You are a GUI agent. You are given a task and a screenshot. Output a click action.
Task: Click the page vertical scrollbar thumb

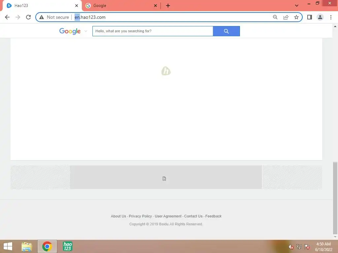[335, 198]
